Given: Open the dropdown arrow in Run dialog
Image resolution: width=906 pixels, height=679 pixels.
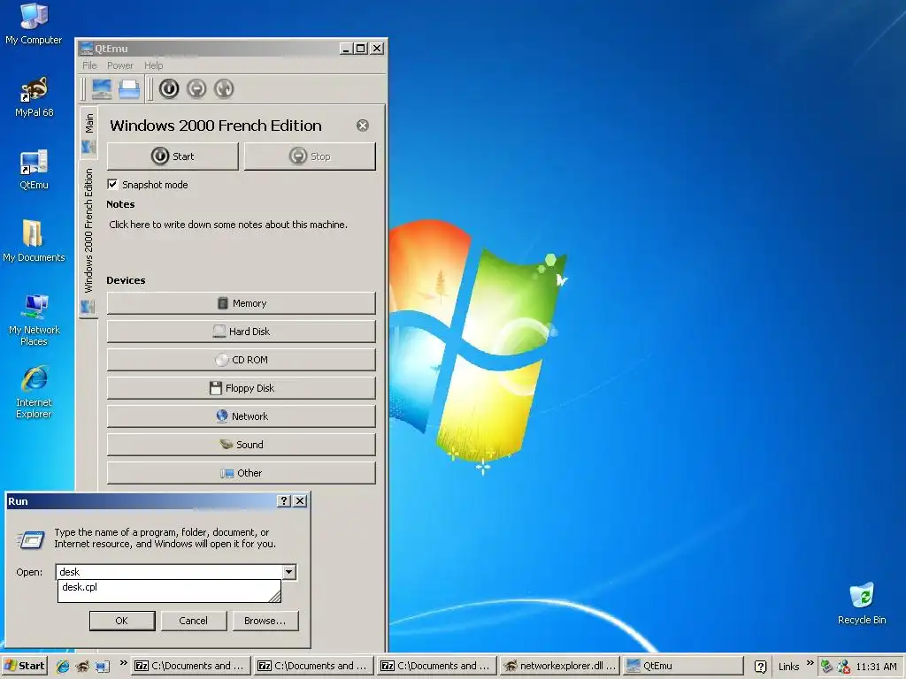Looking at the screenshot, I should pyautogui.click(x=289, y=572).
